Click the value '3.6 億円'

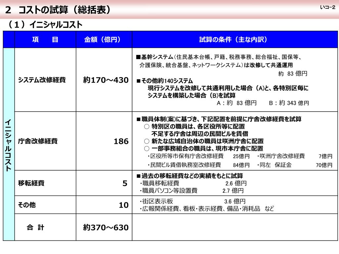(235, 201)
